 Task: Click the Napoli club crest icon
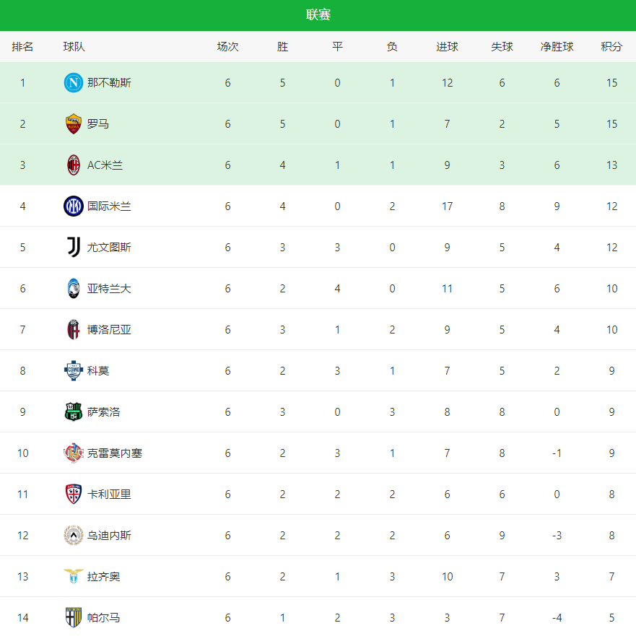coord(74,83)
